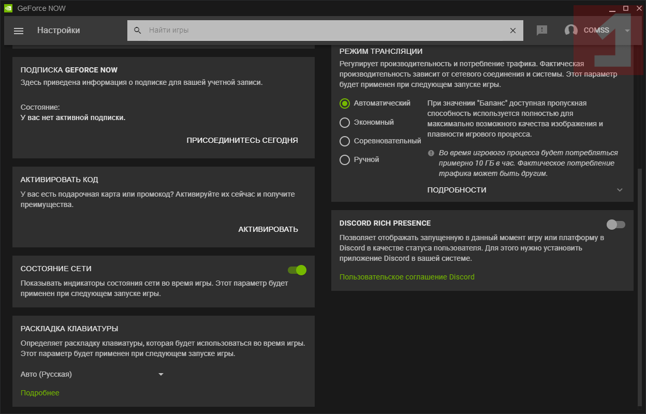Click the COMSS username
Image resolution: width=646 pixels, height=414 pixels.
(596, 31)
